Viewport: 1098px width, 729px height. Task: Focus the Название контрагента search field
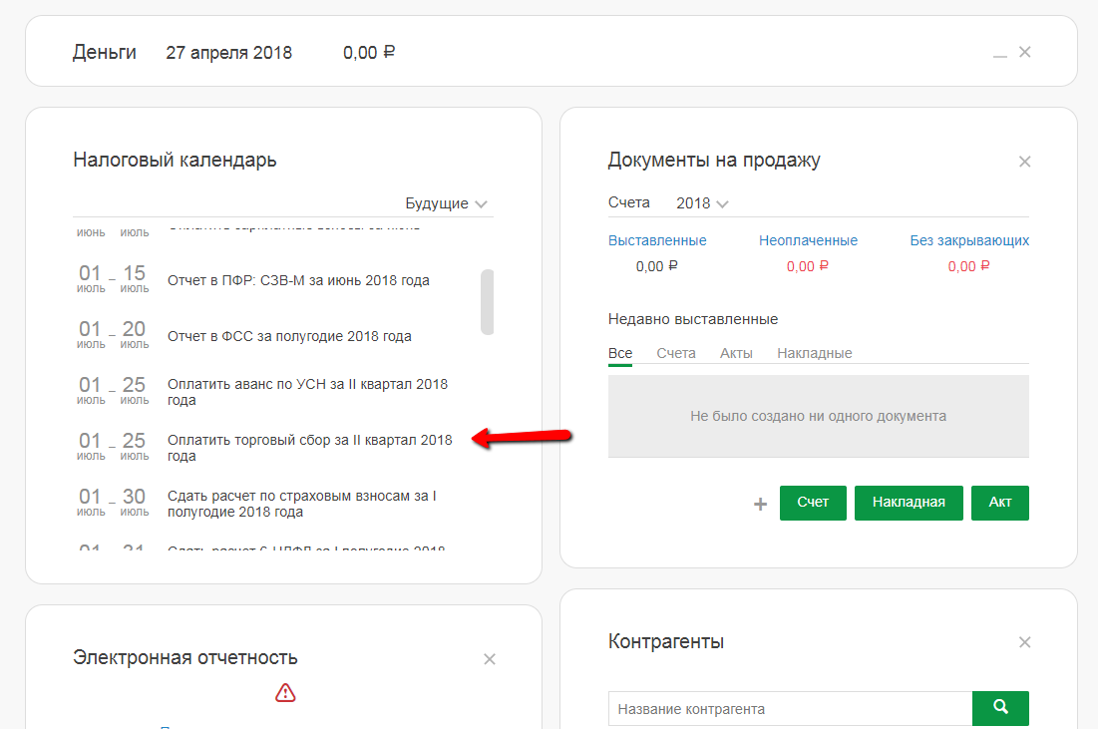790,709
